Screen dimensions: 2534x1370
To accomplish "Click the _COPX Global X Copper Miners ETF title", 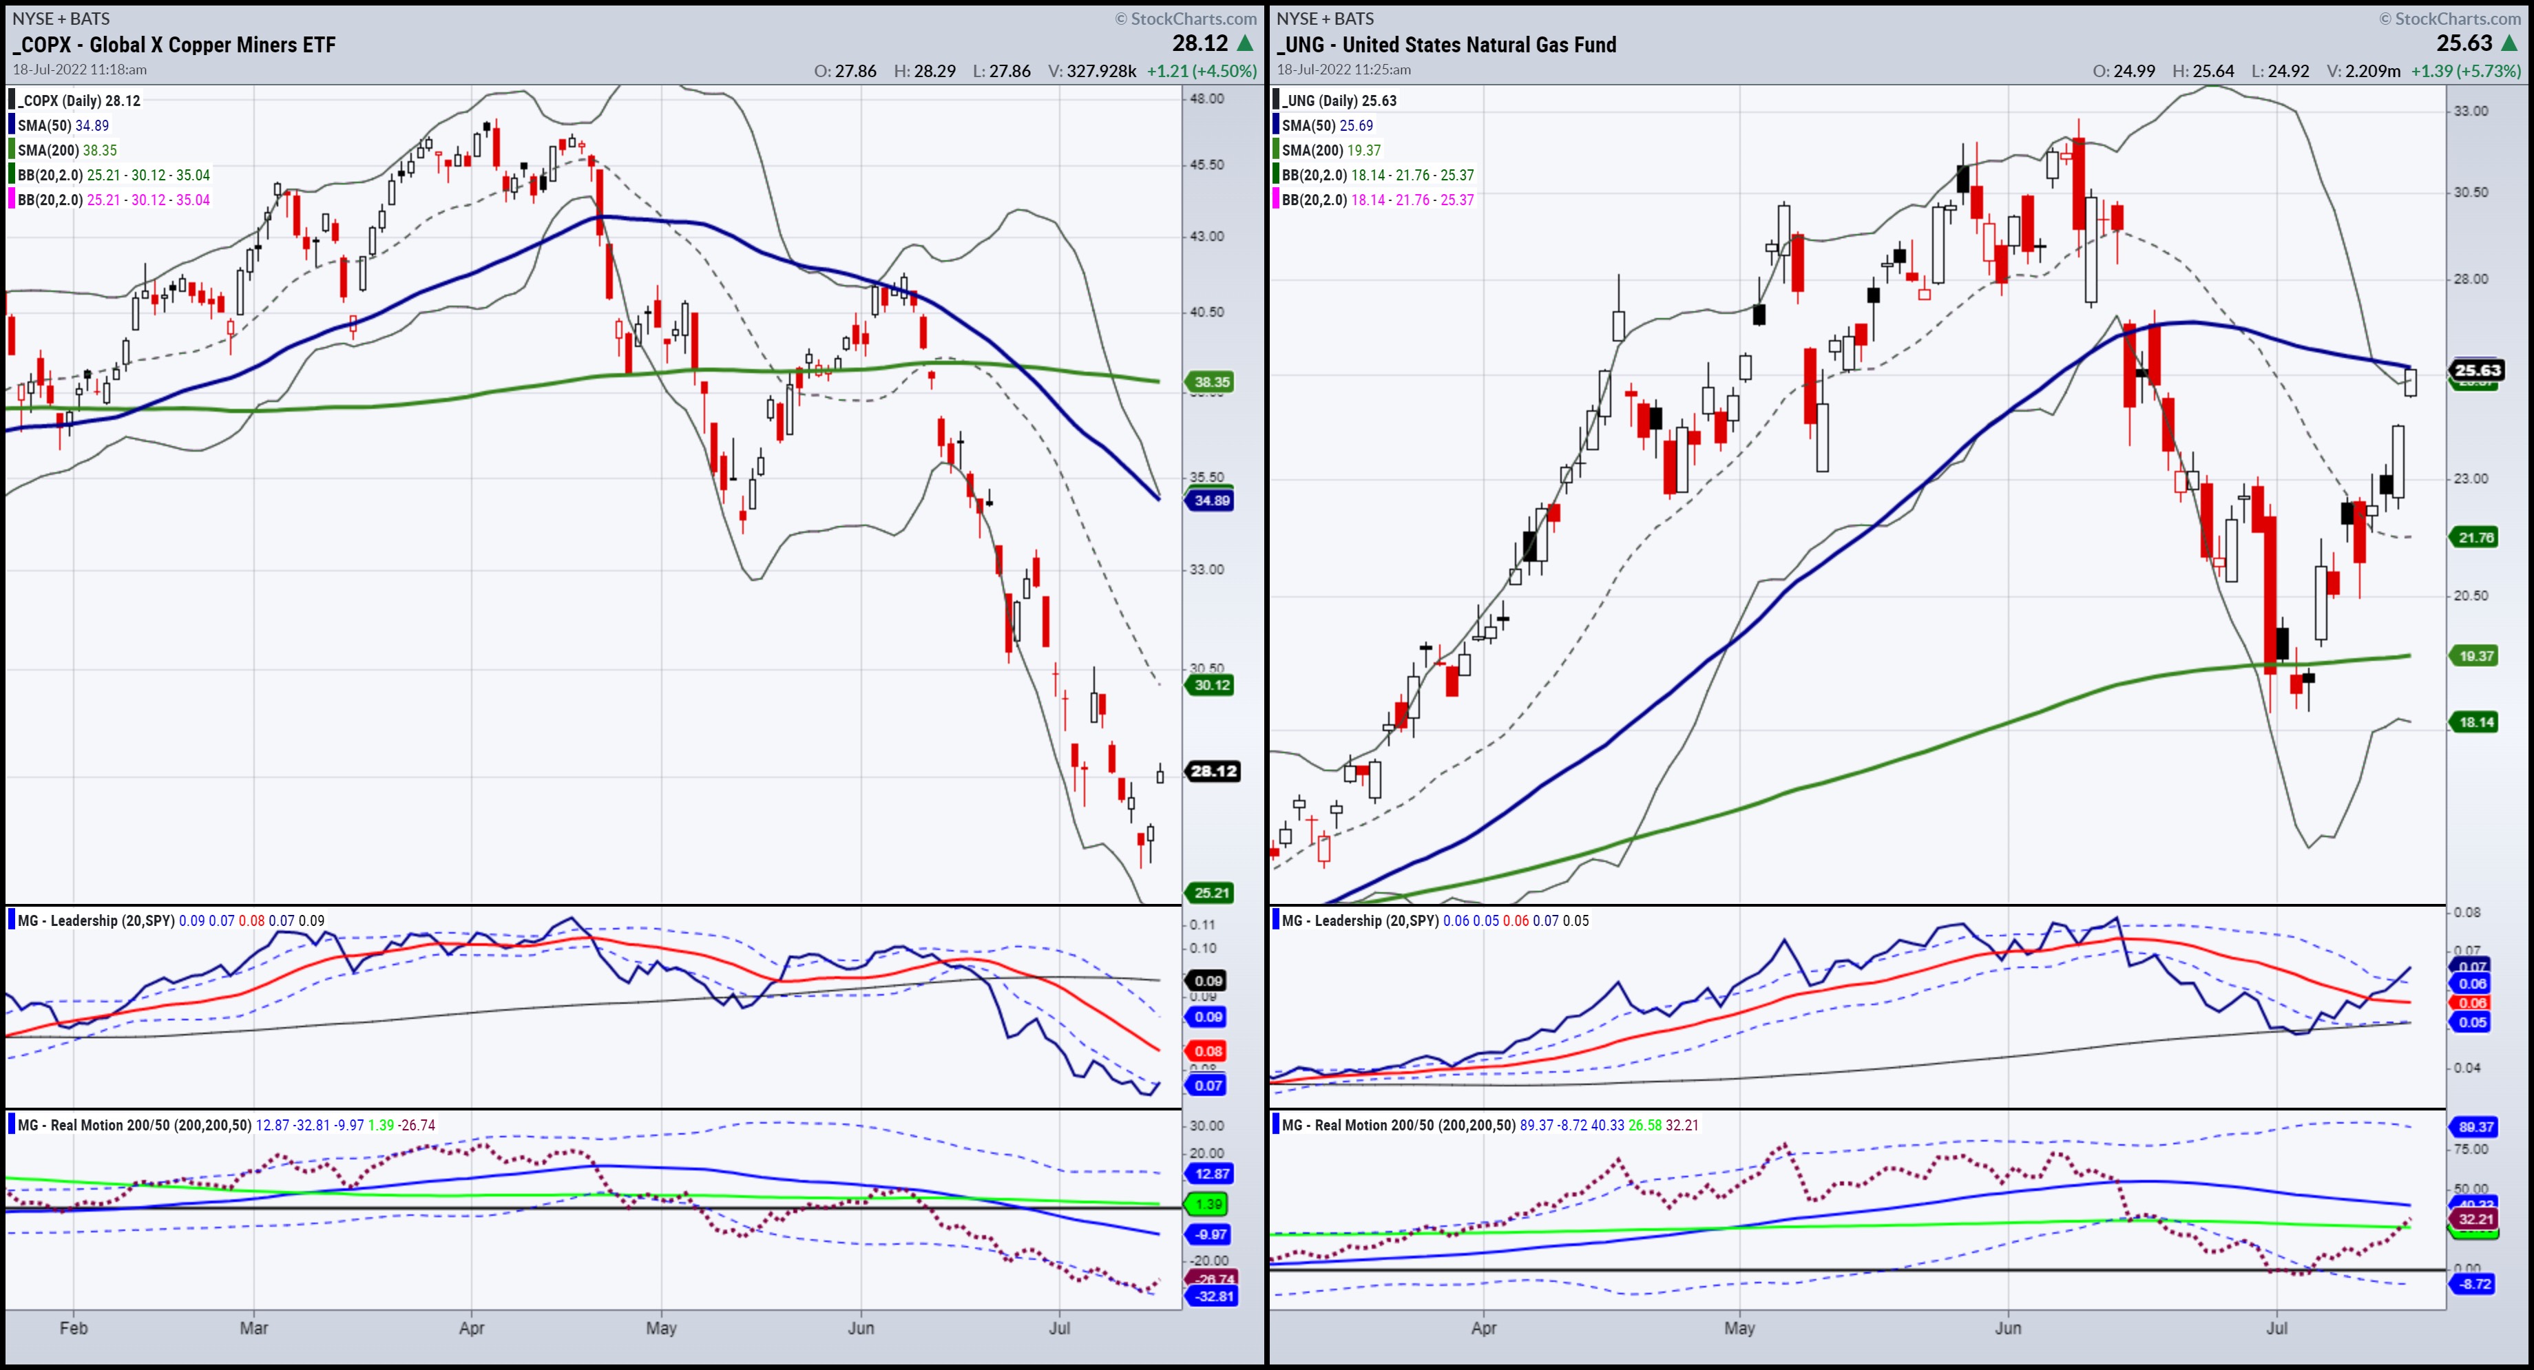I will click(x=174, y=44).
